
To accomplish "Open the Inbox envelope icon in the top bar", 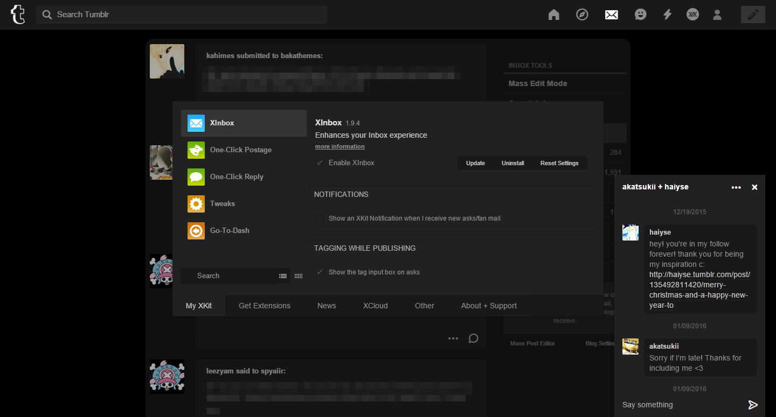I will coord(611,15).
